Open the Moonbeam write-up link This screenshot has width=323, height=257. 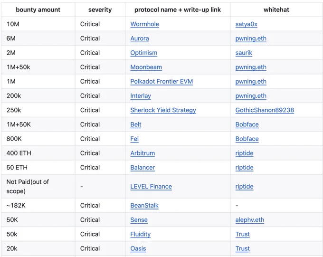tap(146, 67)
